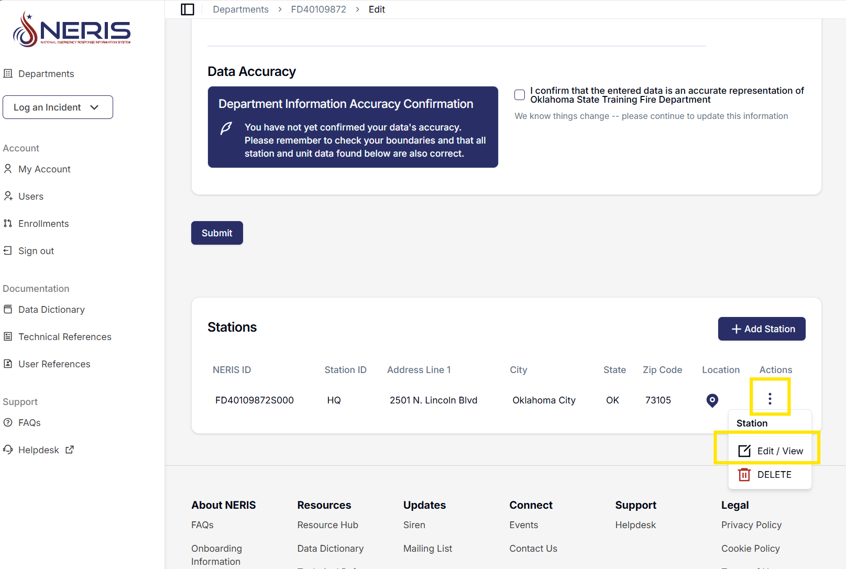Click the Edit / View pencil icon
This screenshot has width=846, height=569.
[x=744, y=451]
